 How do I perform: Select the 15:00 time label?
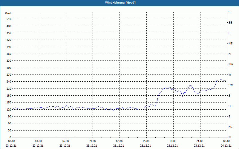(x=146, y=141)
